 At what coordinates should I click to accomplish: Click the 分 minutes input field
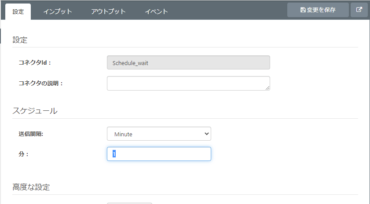coord(159,154)
